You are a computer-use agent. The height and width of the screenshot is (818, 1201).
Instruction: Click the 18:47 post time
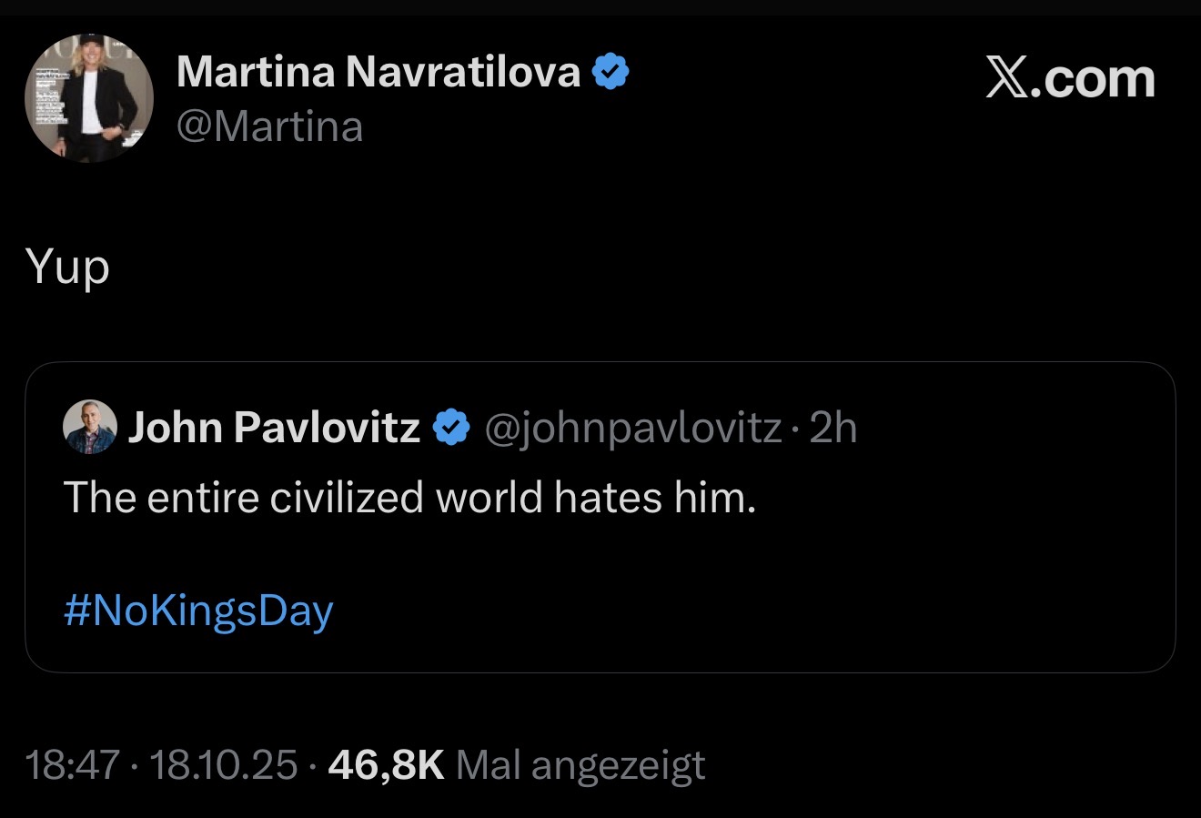coord(73,765)
